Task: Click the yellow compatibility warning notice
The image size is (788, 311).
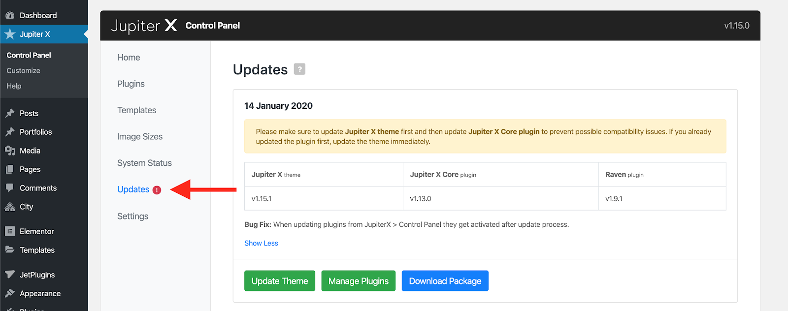Action: [485, 136]
